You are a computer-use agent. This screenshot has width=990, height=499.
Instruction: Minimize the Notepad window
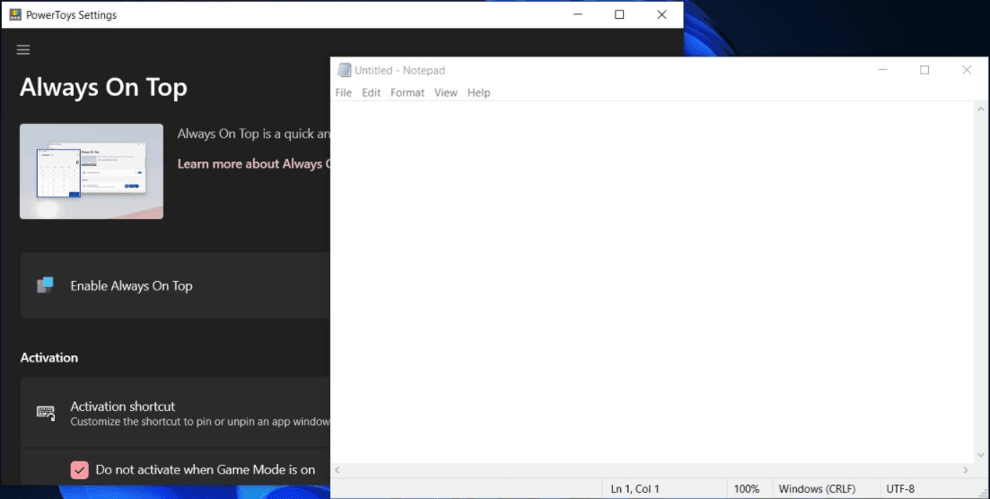(x=883, y=70)
